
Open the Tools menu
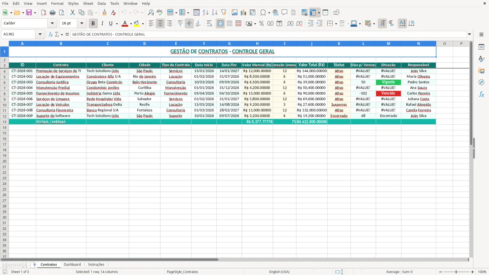(115, 3)
